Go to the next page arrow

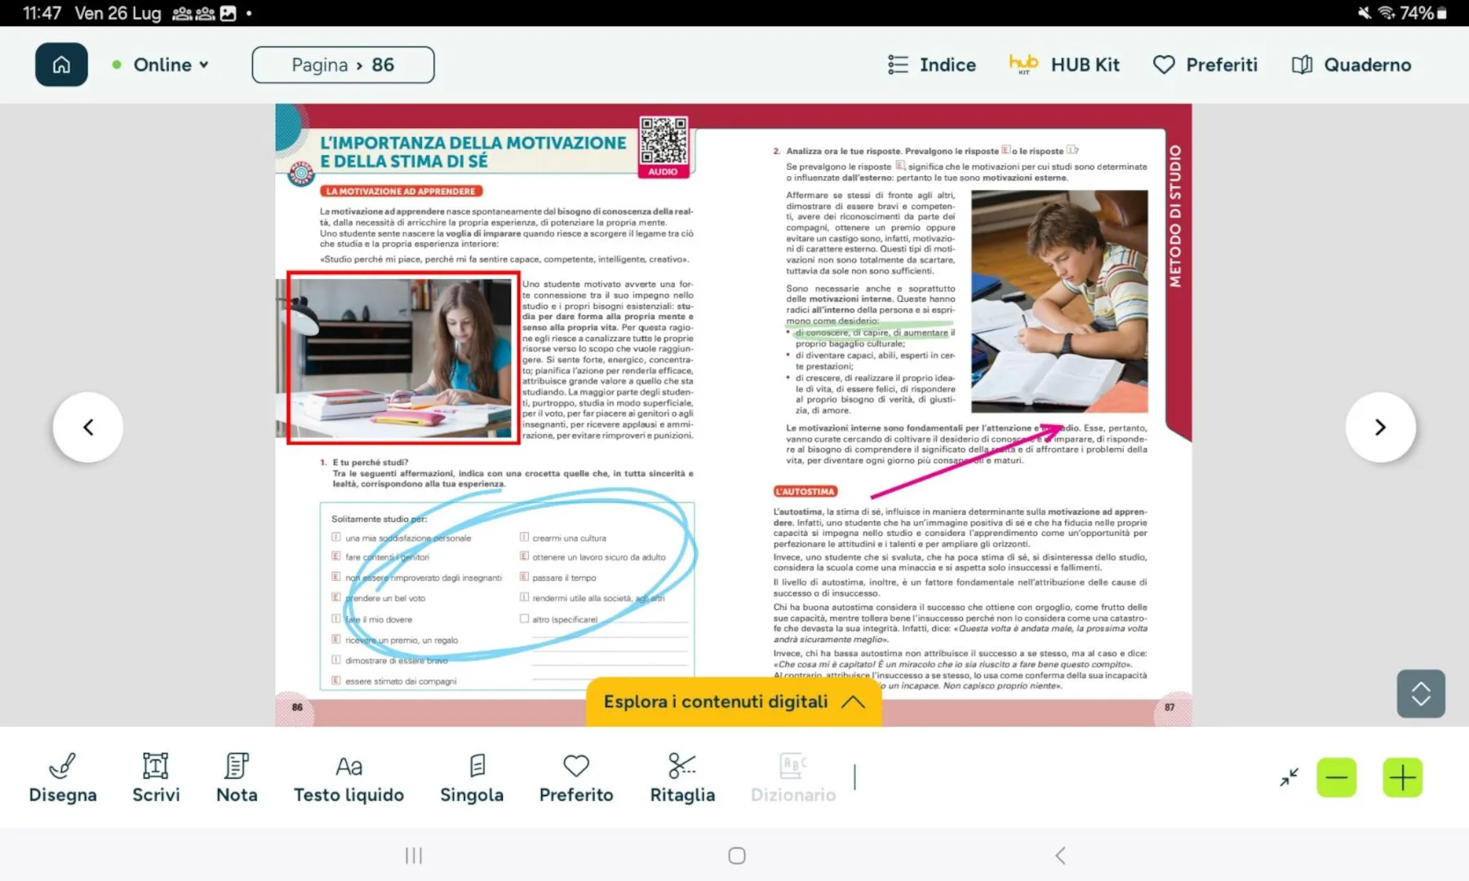(1380, 427)
